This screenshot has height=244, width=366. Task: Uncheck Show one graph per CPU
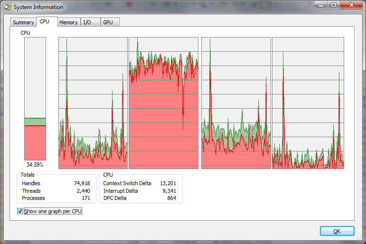coord(20,211)
